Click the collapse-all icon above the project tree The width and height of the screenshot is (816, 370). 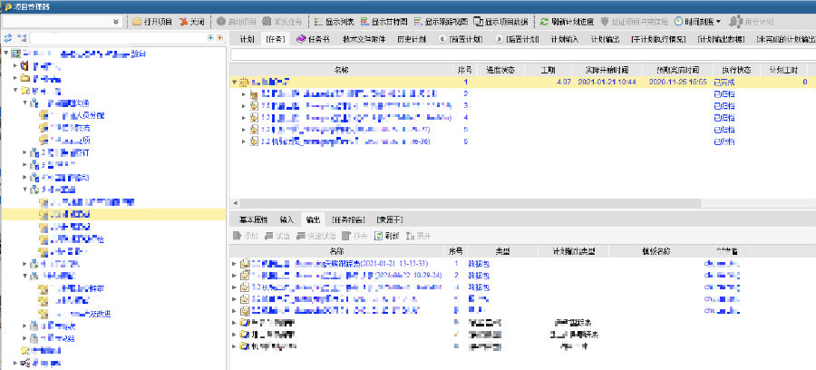(x=219, y=38)
